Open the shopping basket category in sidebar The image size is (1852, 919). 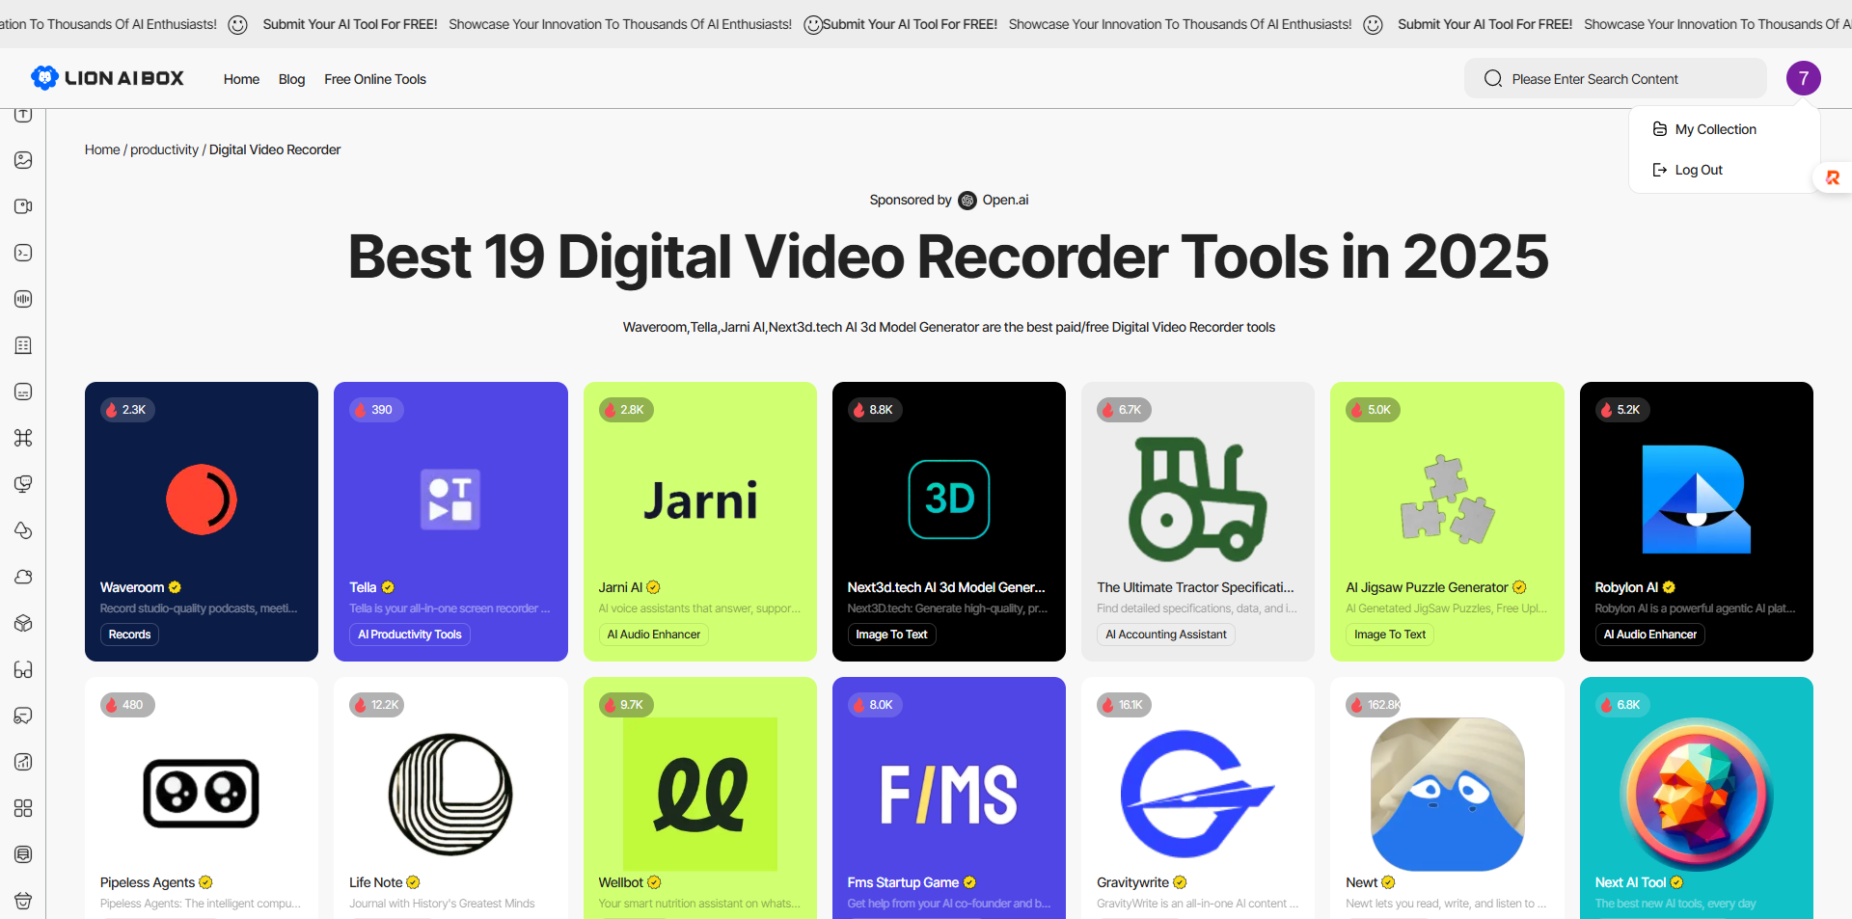coord(23,901)
